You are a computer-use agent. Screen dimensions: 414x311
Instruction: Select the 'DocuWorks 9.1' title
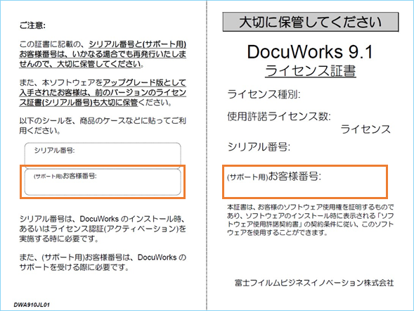click(310, 51)
